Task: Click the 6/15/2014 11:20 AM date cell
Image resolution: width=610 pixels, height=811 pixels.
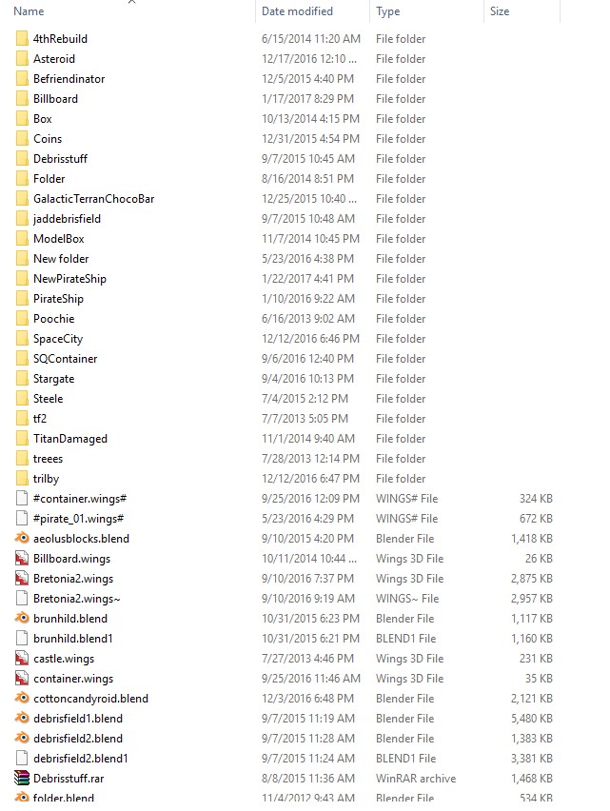Action: click(310, 39)
